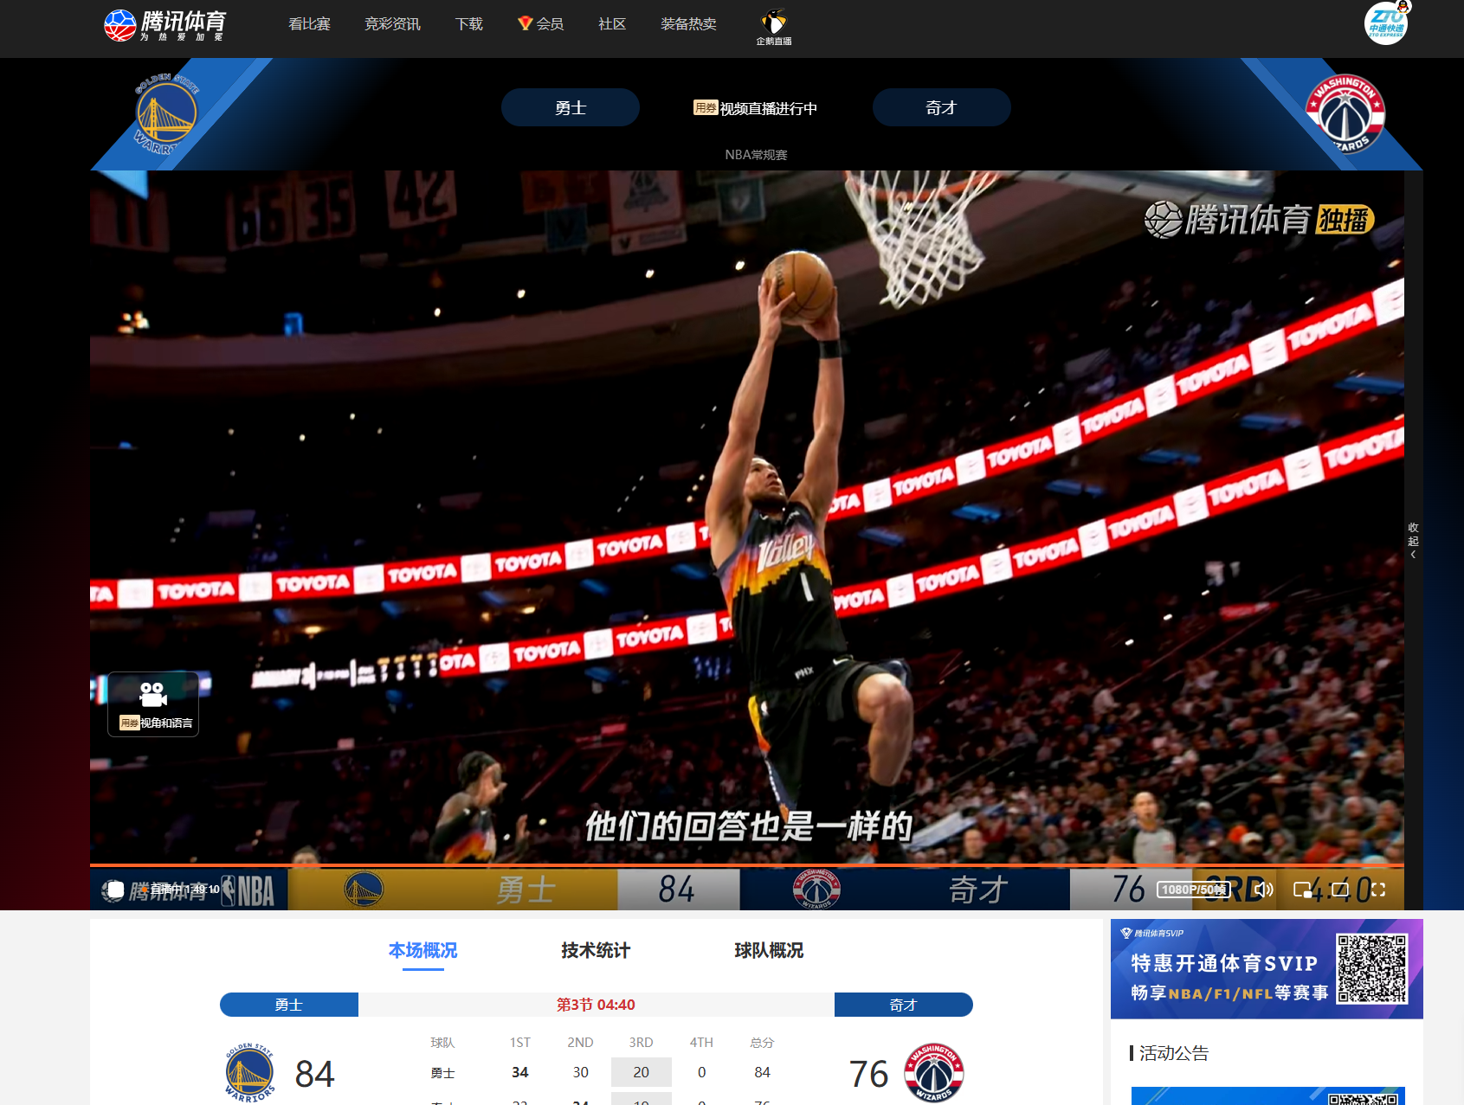
Task: Switch to the 球队概况 tab
Action: (769, 951)
